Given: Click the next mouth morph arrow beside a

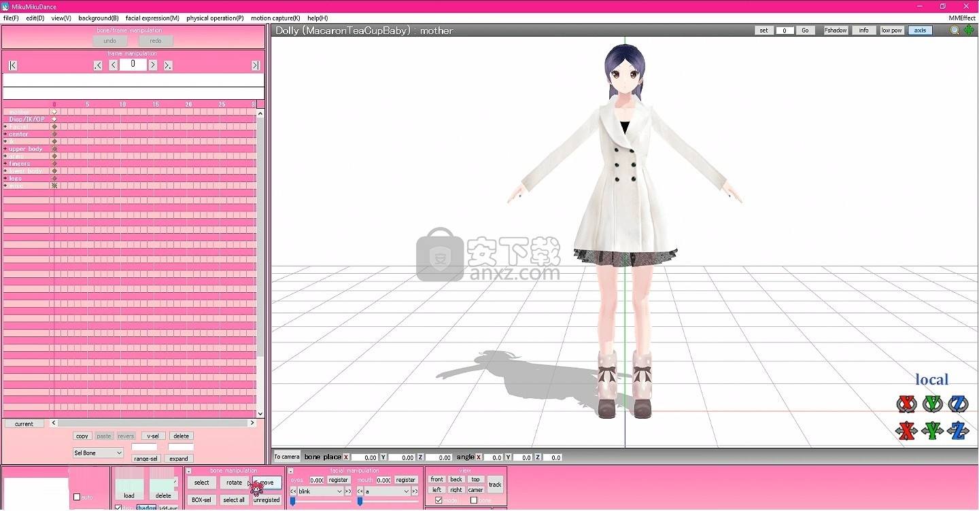Looking at the screenshot, I should [415, 491].
